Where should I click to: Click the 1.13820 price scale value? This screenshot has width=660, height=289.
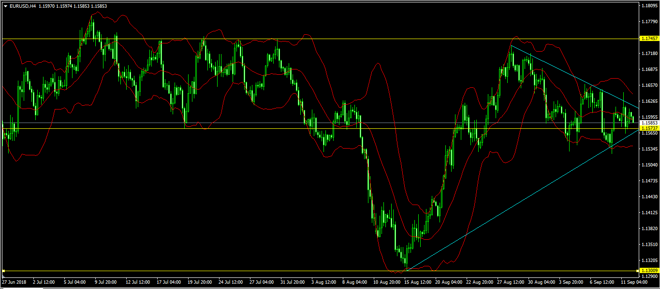649,229
